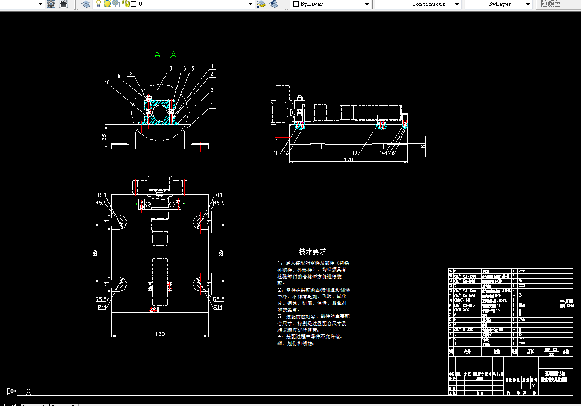Click part balloon number 3
Viewport: 581px width, 406px height.
[x=212, y=74]
